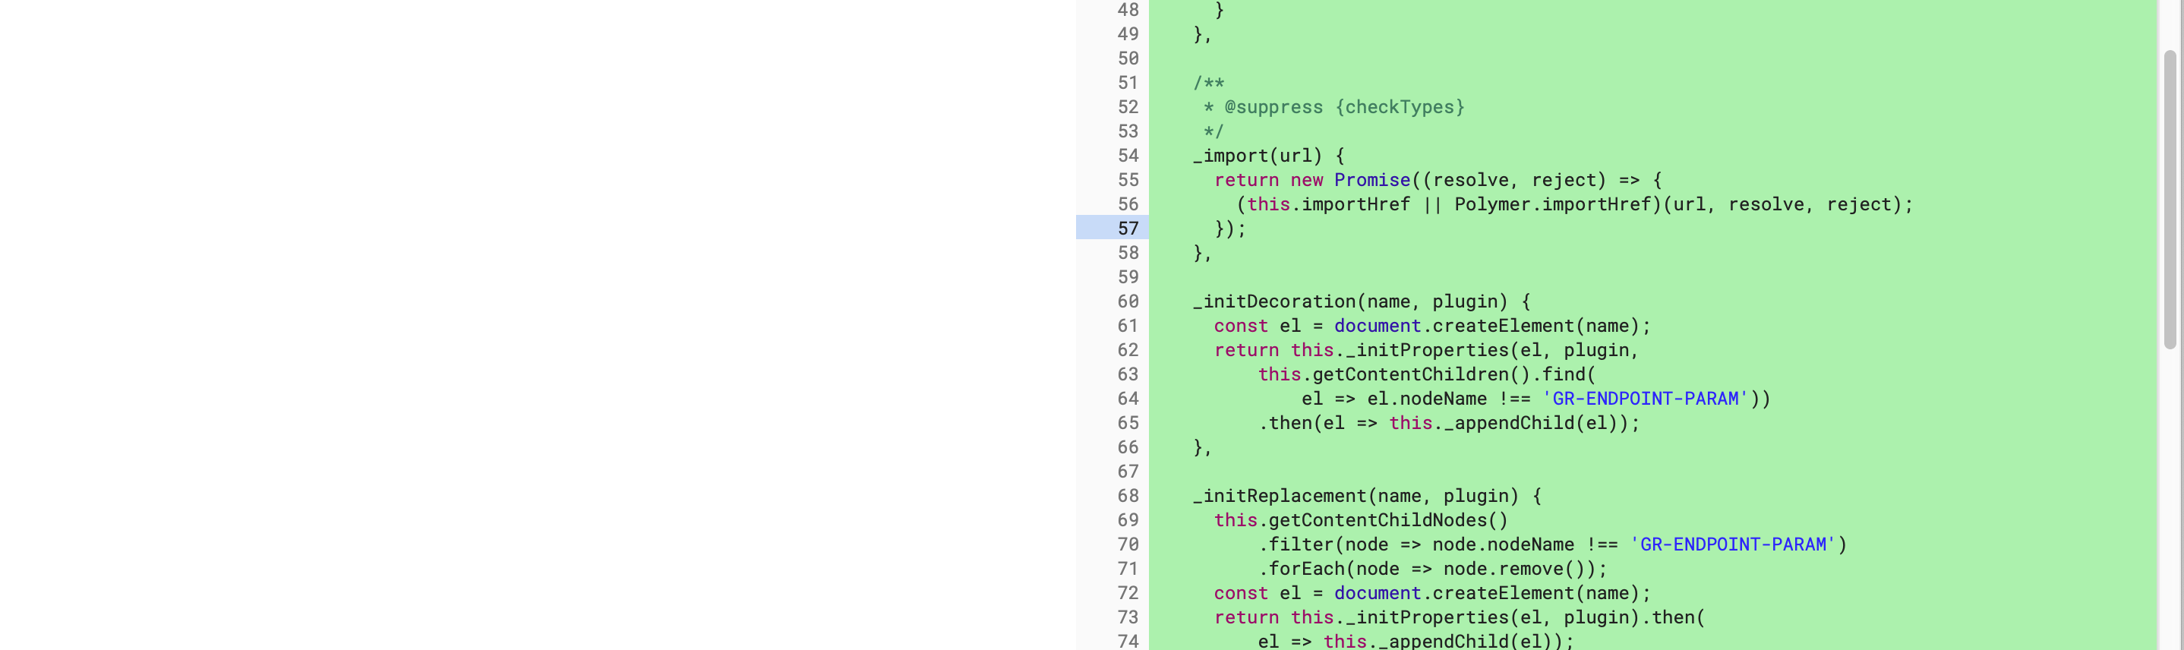Click line number 71

point(1128,569)
